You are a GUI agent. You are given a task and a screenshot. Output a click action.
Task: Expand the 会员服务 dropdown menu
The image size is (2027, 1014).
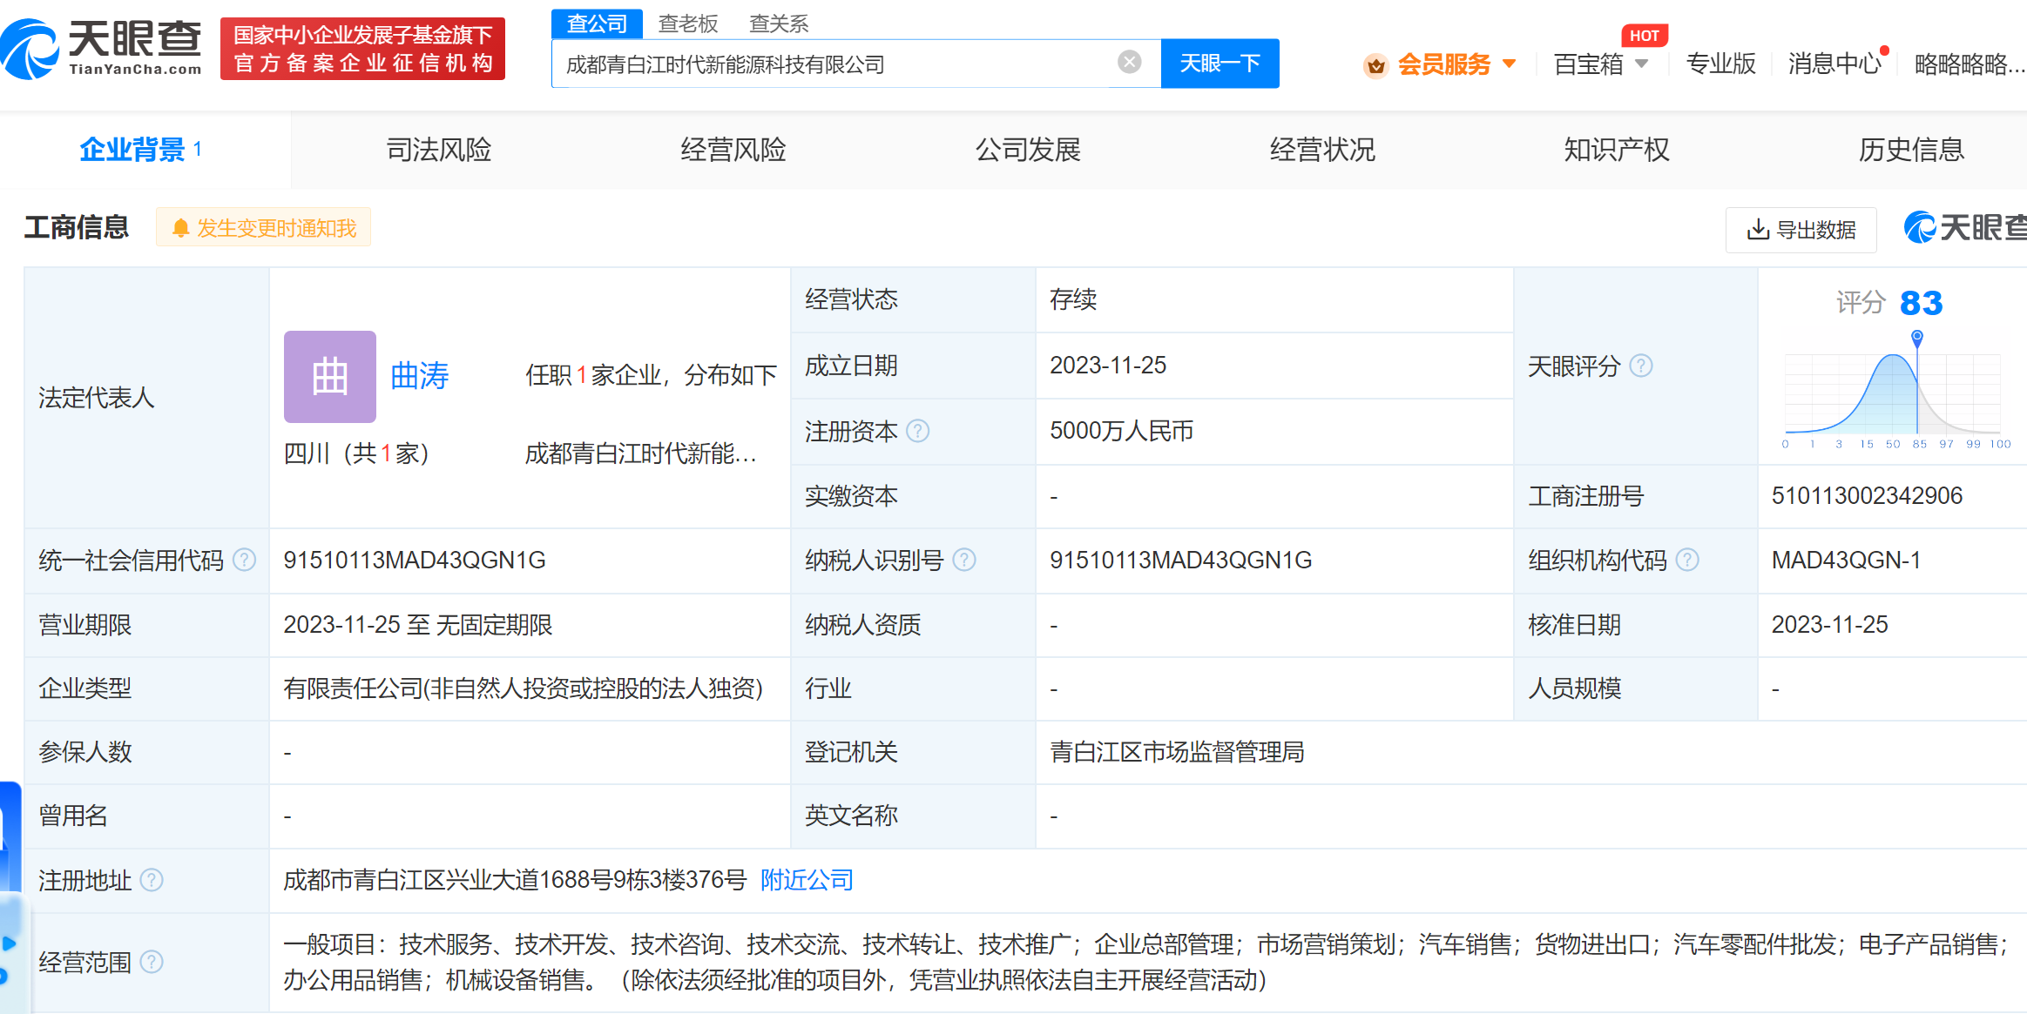coord(1510,64)
